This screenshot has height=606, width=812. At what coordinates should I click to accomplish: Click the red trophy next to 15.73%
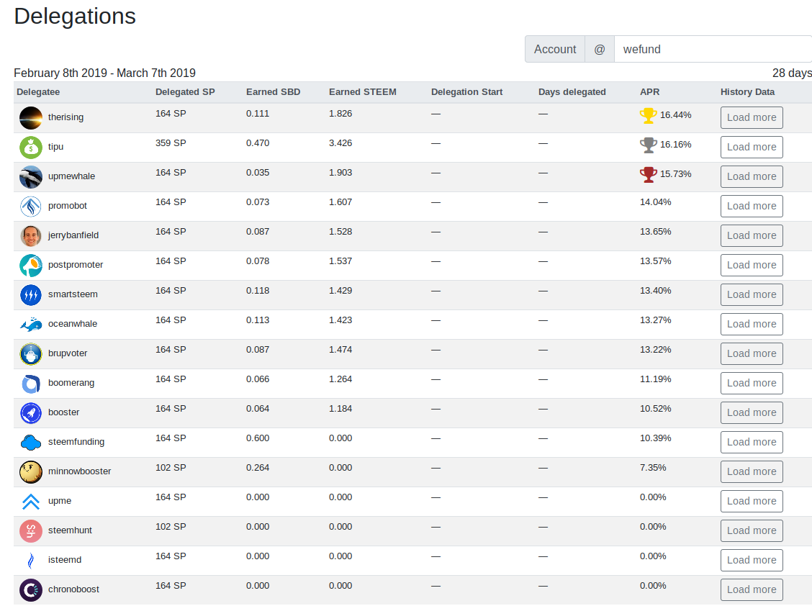point(648,175)
